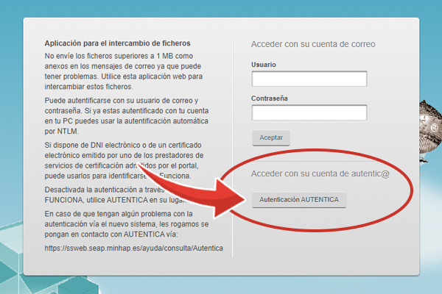This screenshot has width=442, height=294.
Task: Click the 'Contraseña' field label
Action: (270, 98)
